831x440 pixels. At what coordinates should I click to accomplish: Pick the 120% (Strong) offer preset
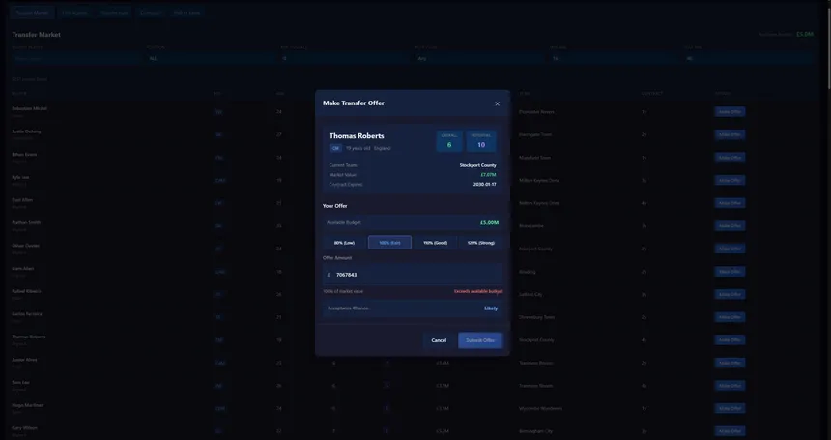(480, 243)
